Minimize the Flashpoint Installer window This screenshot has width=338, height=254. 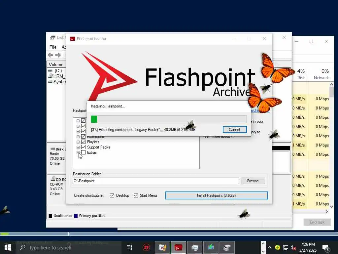coord(234,39)
